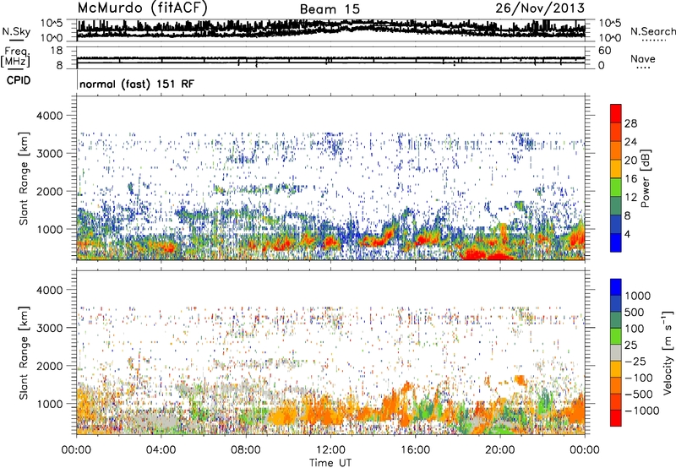Image resolution: width=676 pixels, height=468 pixels.
Task: Click the '18' frequency axis tick
Action: point(56,51)
